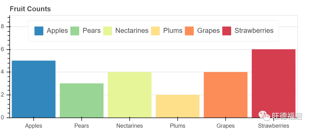Click the Nectarines legend color swatch
The width and height of the screenshot is (313, 130).
pyautogui.click(x=108, y=31)
